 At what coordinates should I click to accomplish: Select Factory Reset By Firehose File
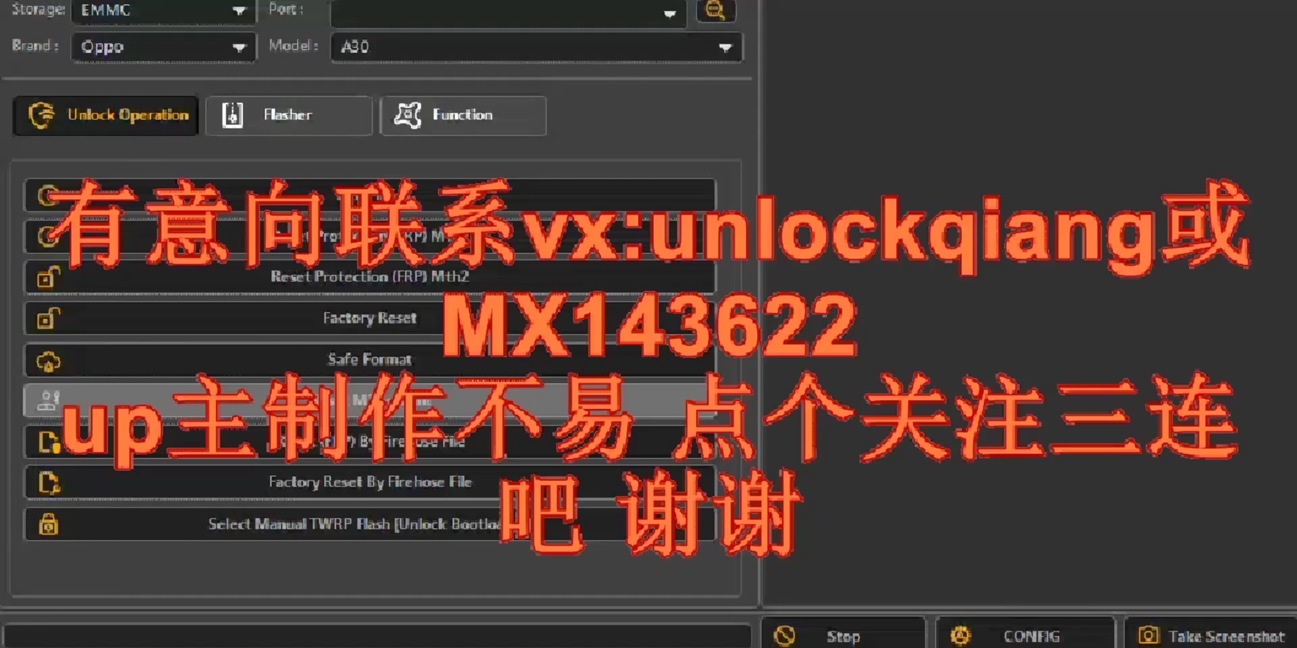(x=370, y=482)
